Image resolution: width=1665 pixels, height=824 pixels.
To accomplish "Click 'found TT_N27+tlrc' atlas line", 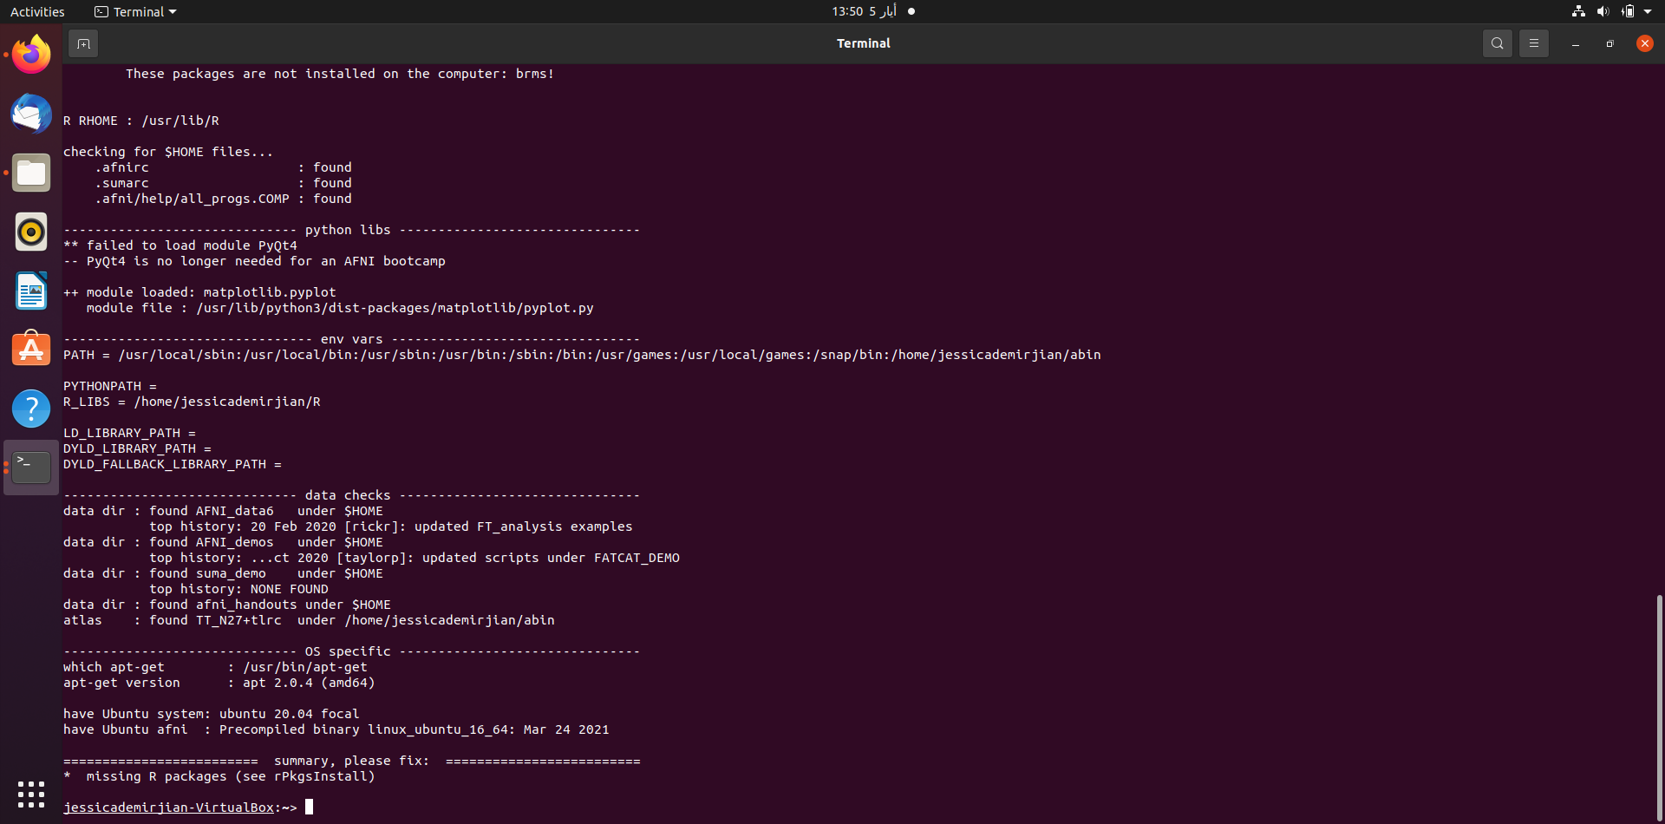I will point(309,620).
